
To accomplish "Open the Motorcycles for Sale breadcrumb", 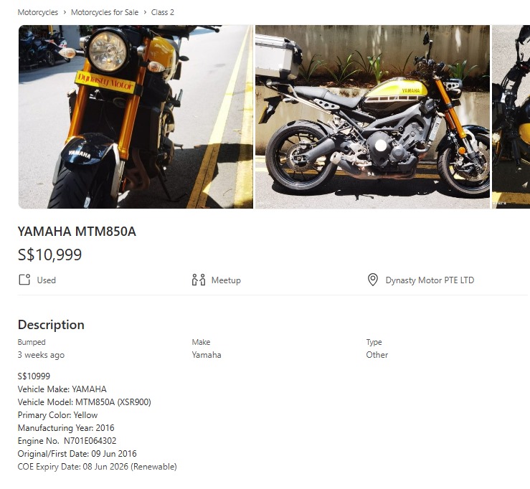I will click(x=105, y=12).
